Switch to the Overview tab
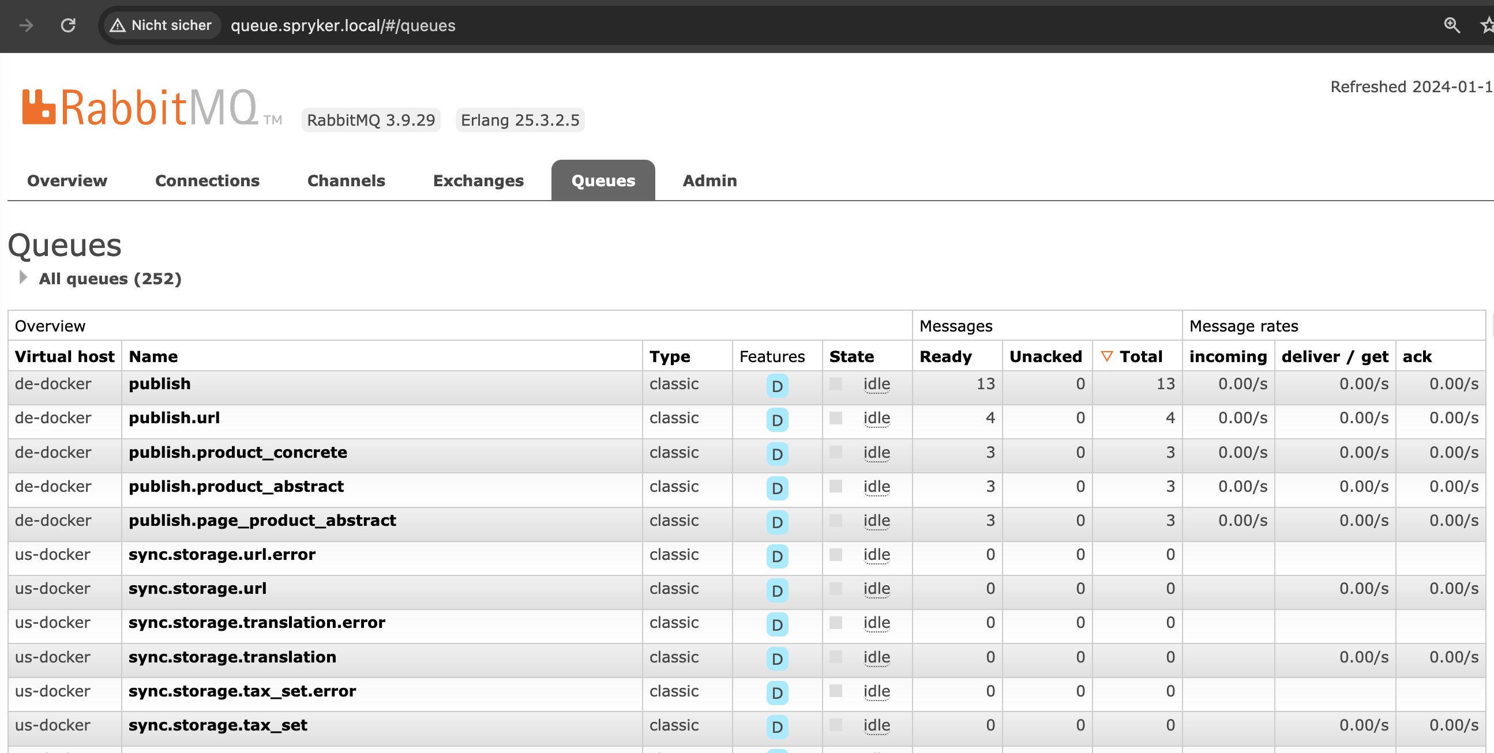 [x=67, y=181]
